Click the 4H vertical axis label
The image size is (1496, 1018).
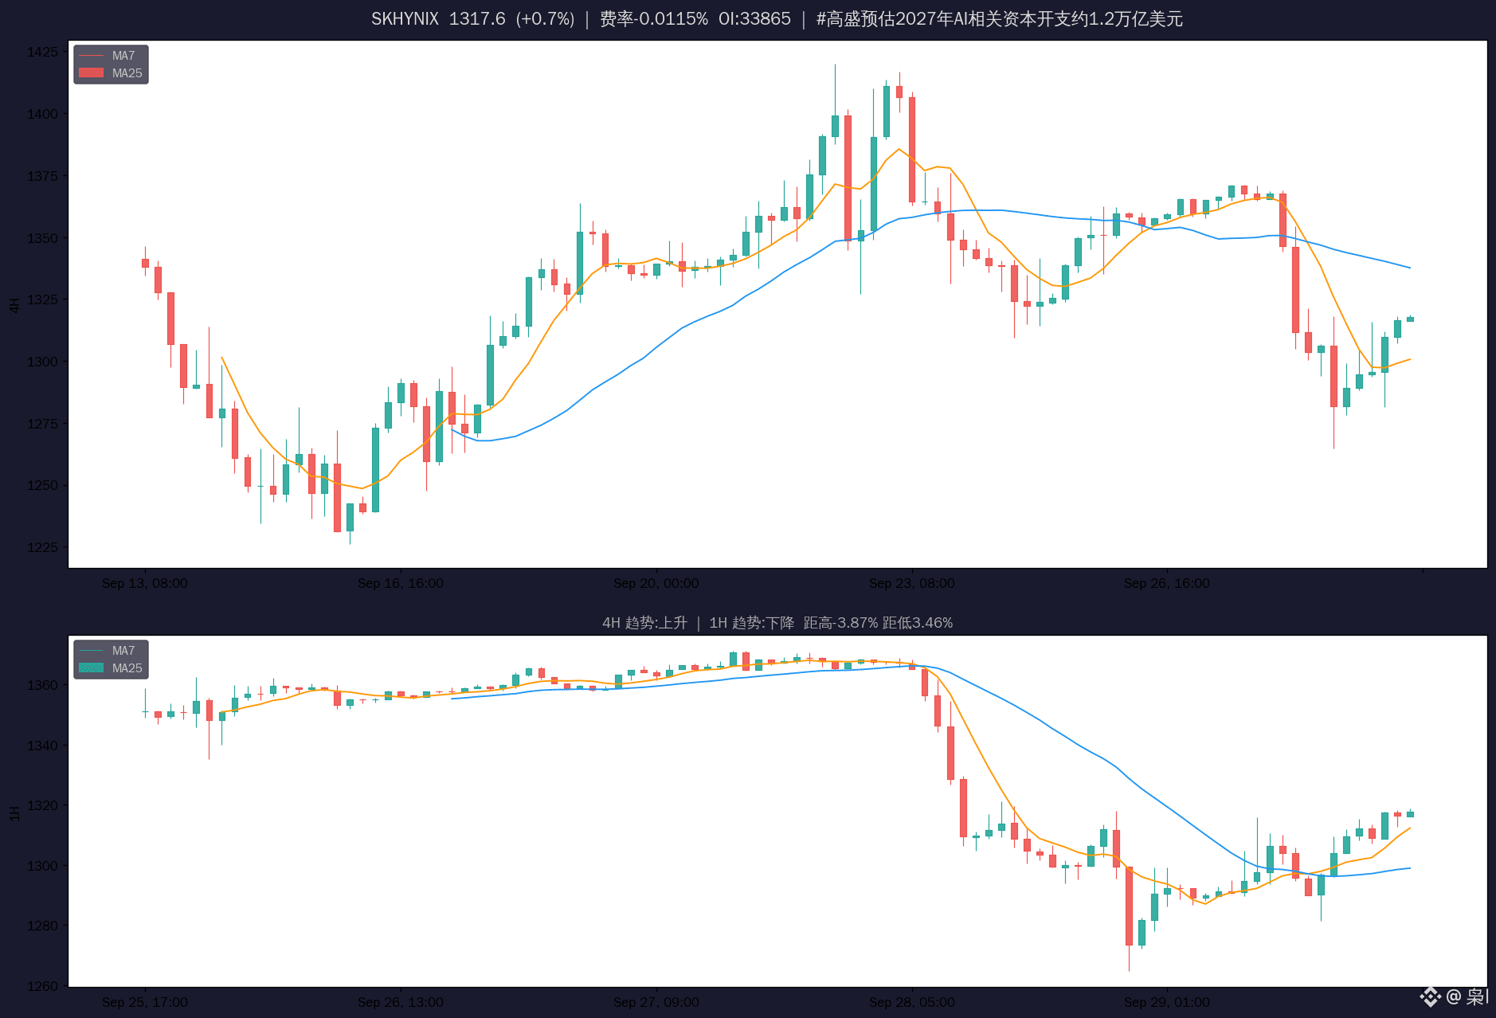(14, 305)
